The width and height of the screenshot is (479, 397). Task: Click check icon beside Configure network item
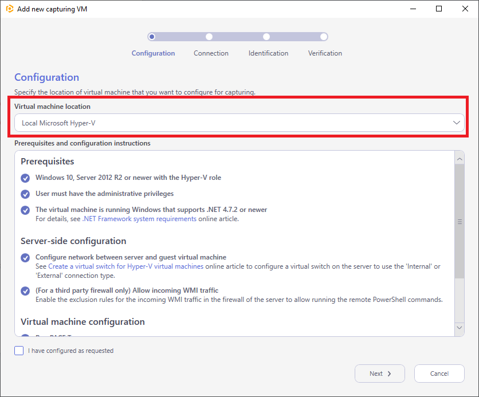click(25, 258)
